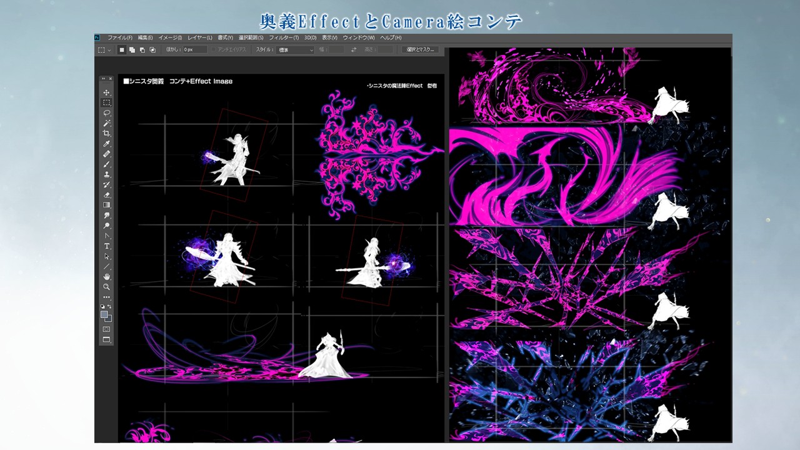Viewport: 800px width, 450px height.
Task: Select the History Brush tool
Action: coord(107,184)
